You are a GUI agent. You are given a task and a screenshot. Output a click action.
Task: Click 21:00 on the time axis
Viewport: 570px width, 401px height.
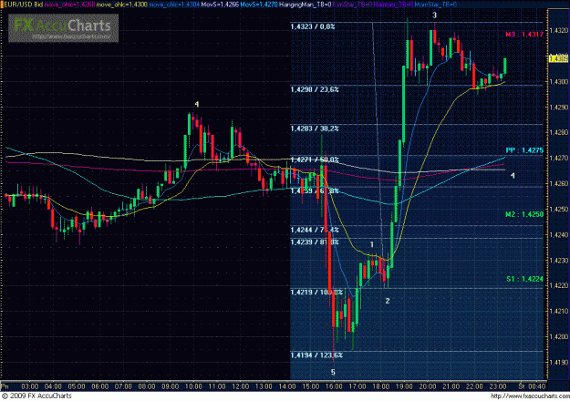coord(451,386)
